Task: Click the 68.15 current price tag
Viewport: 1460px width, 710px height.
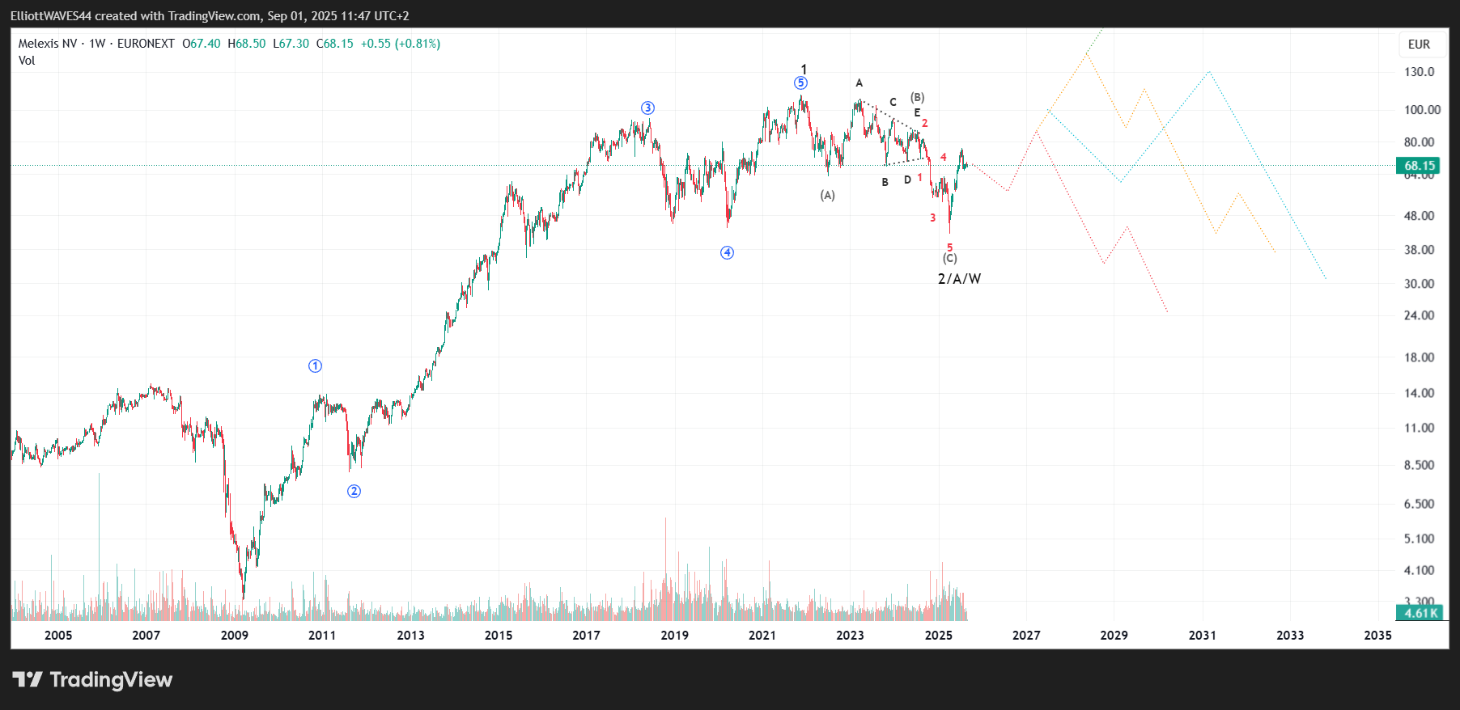Action: coord(1420,166)
